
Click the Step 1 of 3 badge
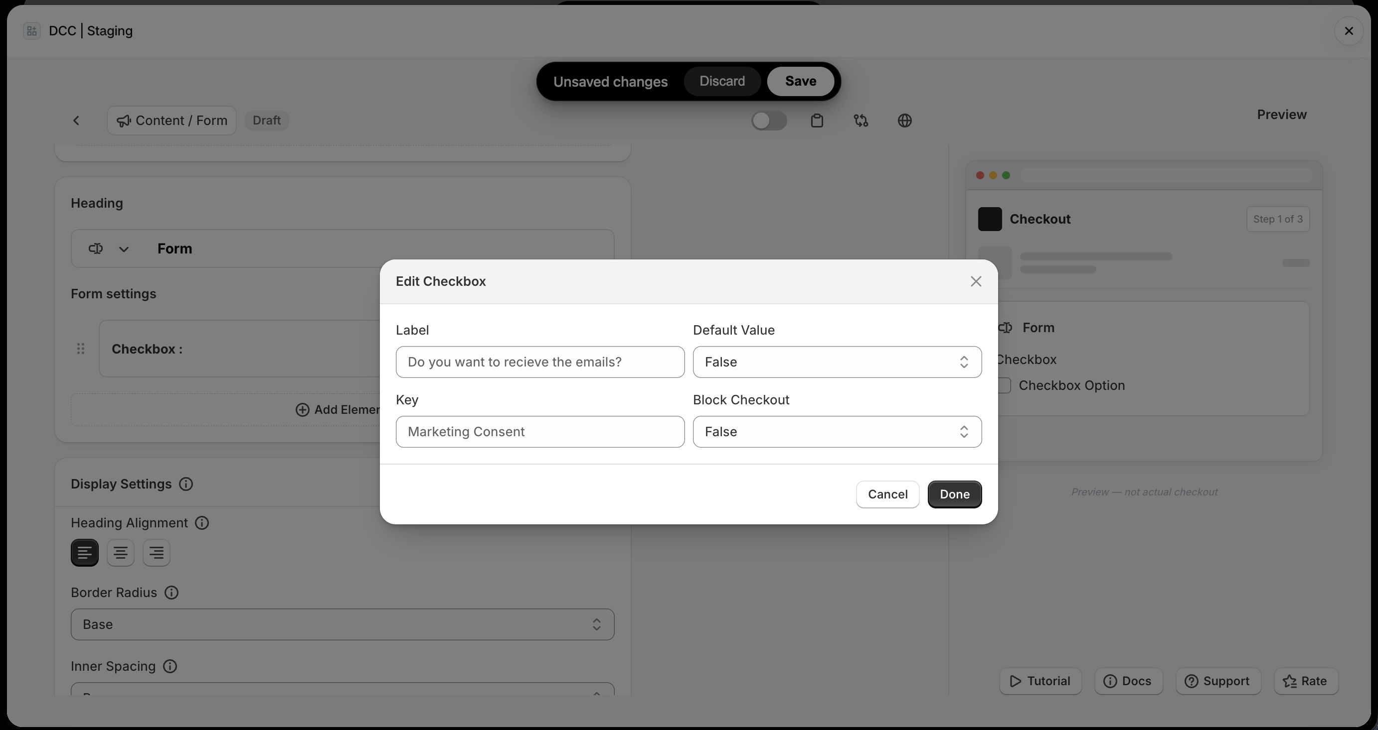(1278, 219)
